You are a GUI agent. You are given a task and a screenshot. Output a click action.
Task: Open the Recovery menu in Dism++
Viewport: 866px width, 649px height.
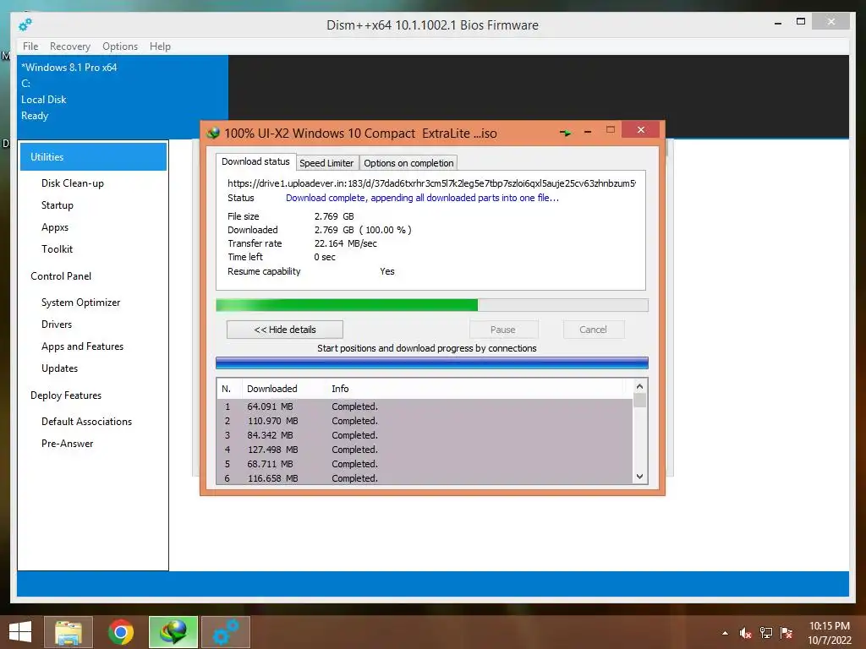[x=70, y=46]
